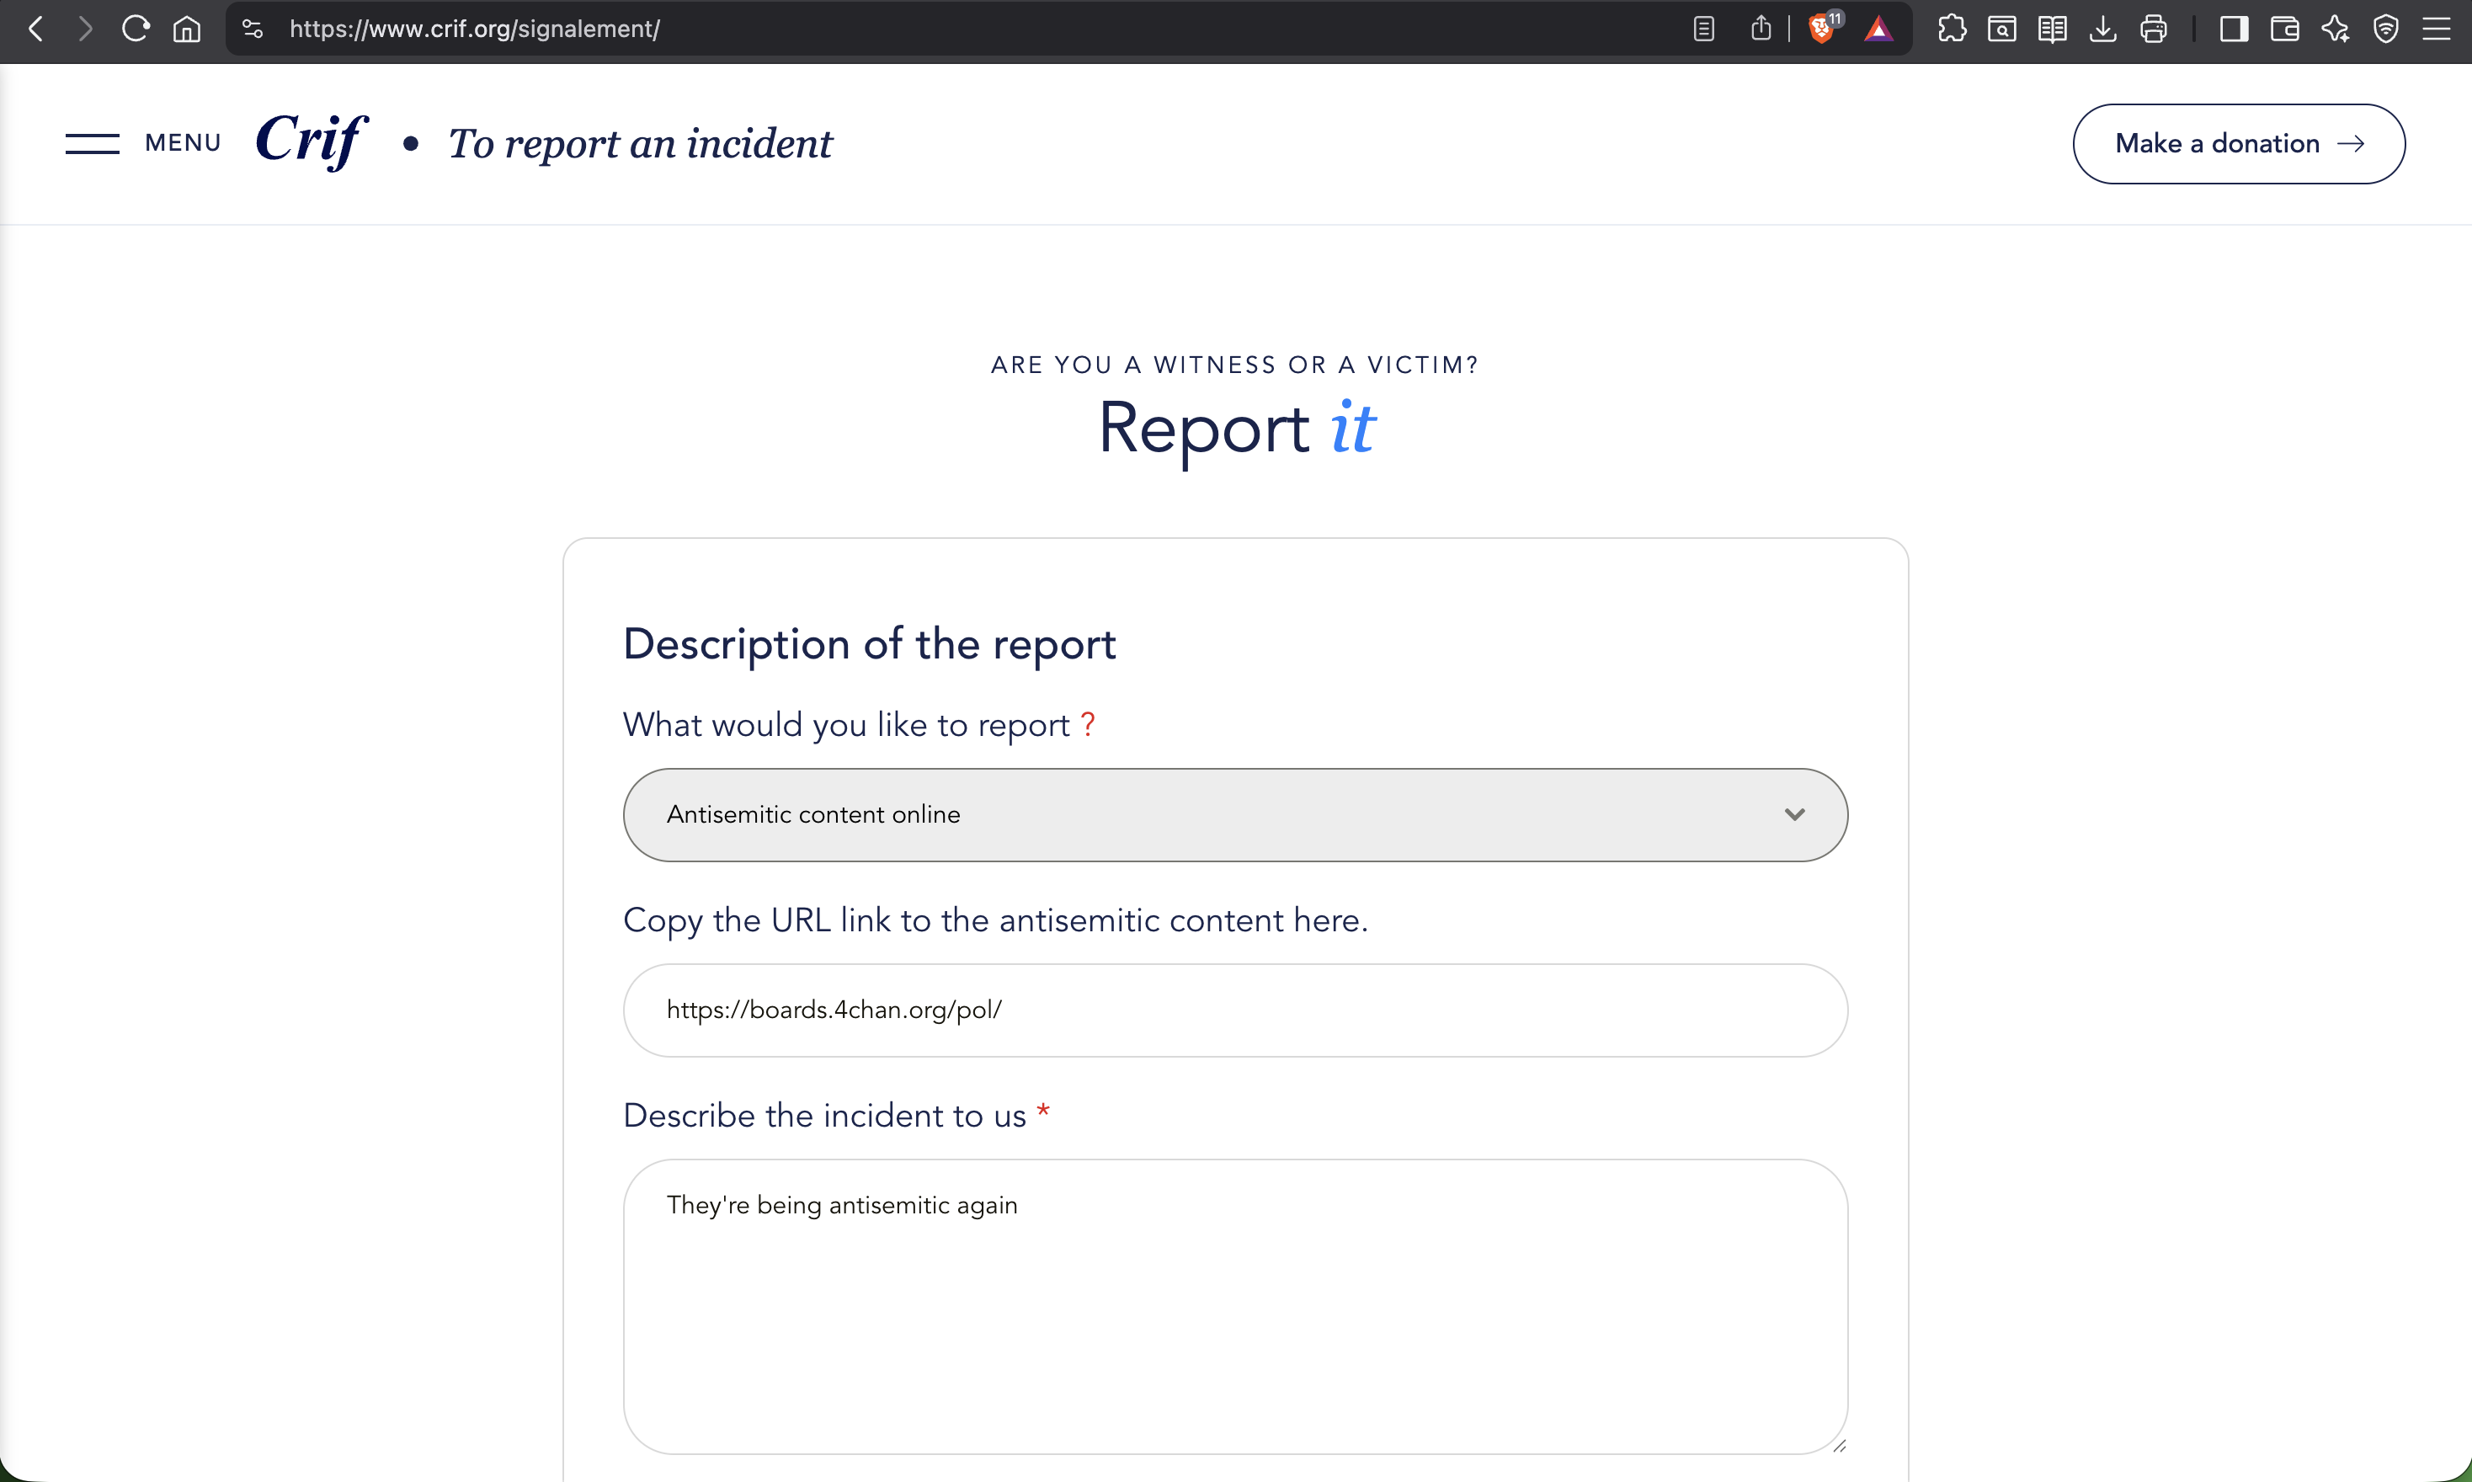The width and height of the screenshot is (2472, 1482).
Task: Click the Brave Rewards triangle icon
Action: [x=1878, y=29]
